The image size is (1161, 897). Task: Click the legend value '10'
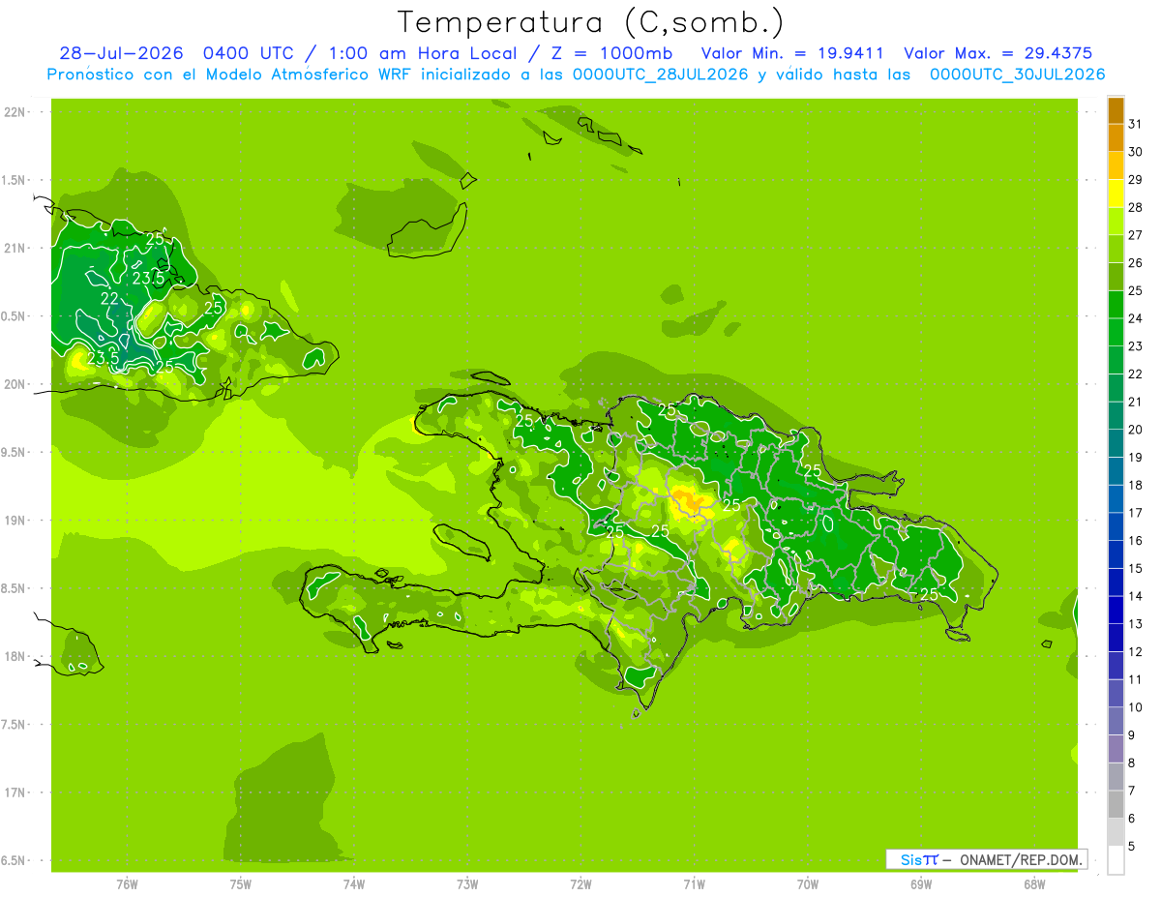[x=1135, y=707]
